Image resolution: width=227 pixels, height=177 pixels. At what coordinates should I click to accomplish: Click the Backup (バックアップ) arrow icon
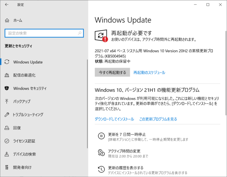coord(7,102)
